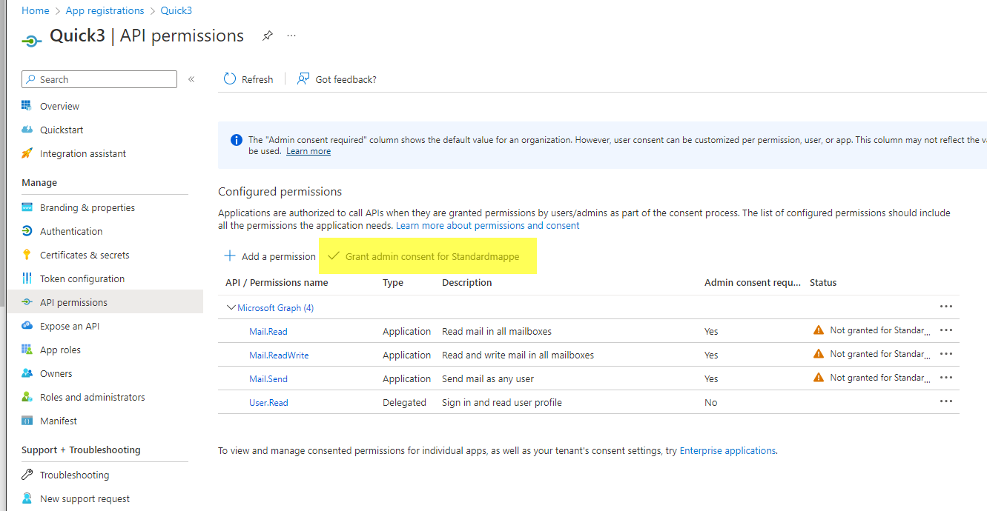Open the ellipsis menu for Mail.ReadWrite row
Image resolution: width=987 pixels, height=511 pixels.
tap(945, 354)
